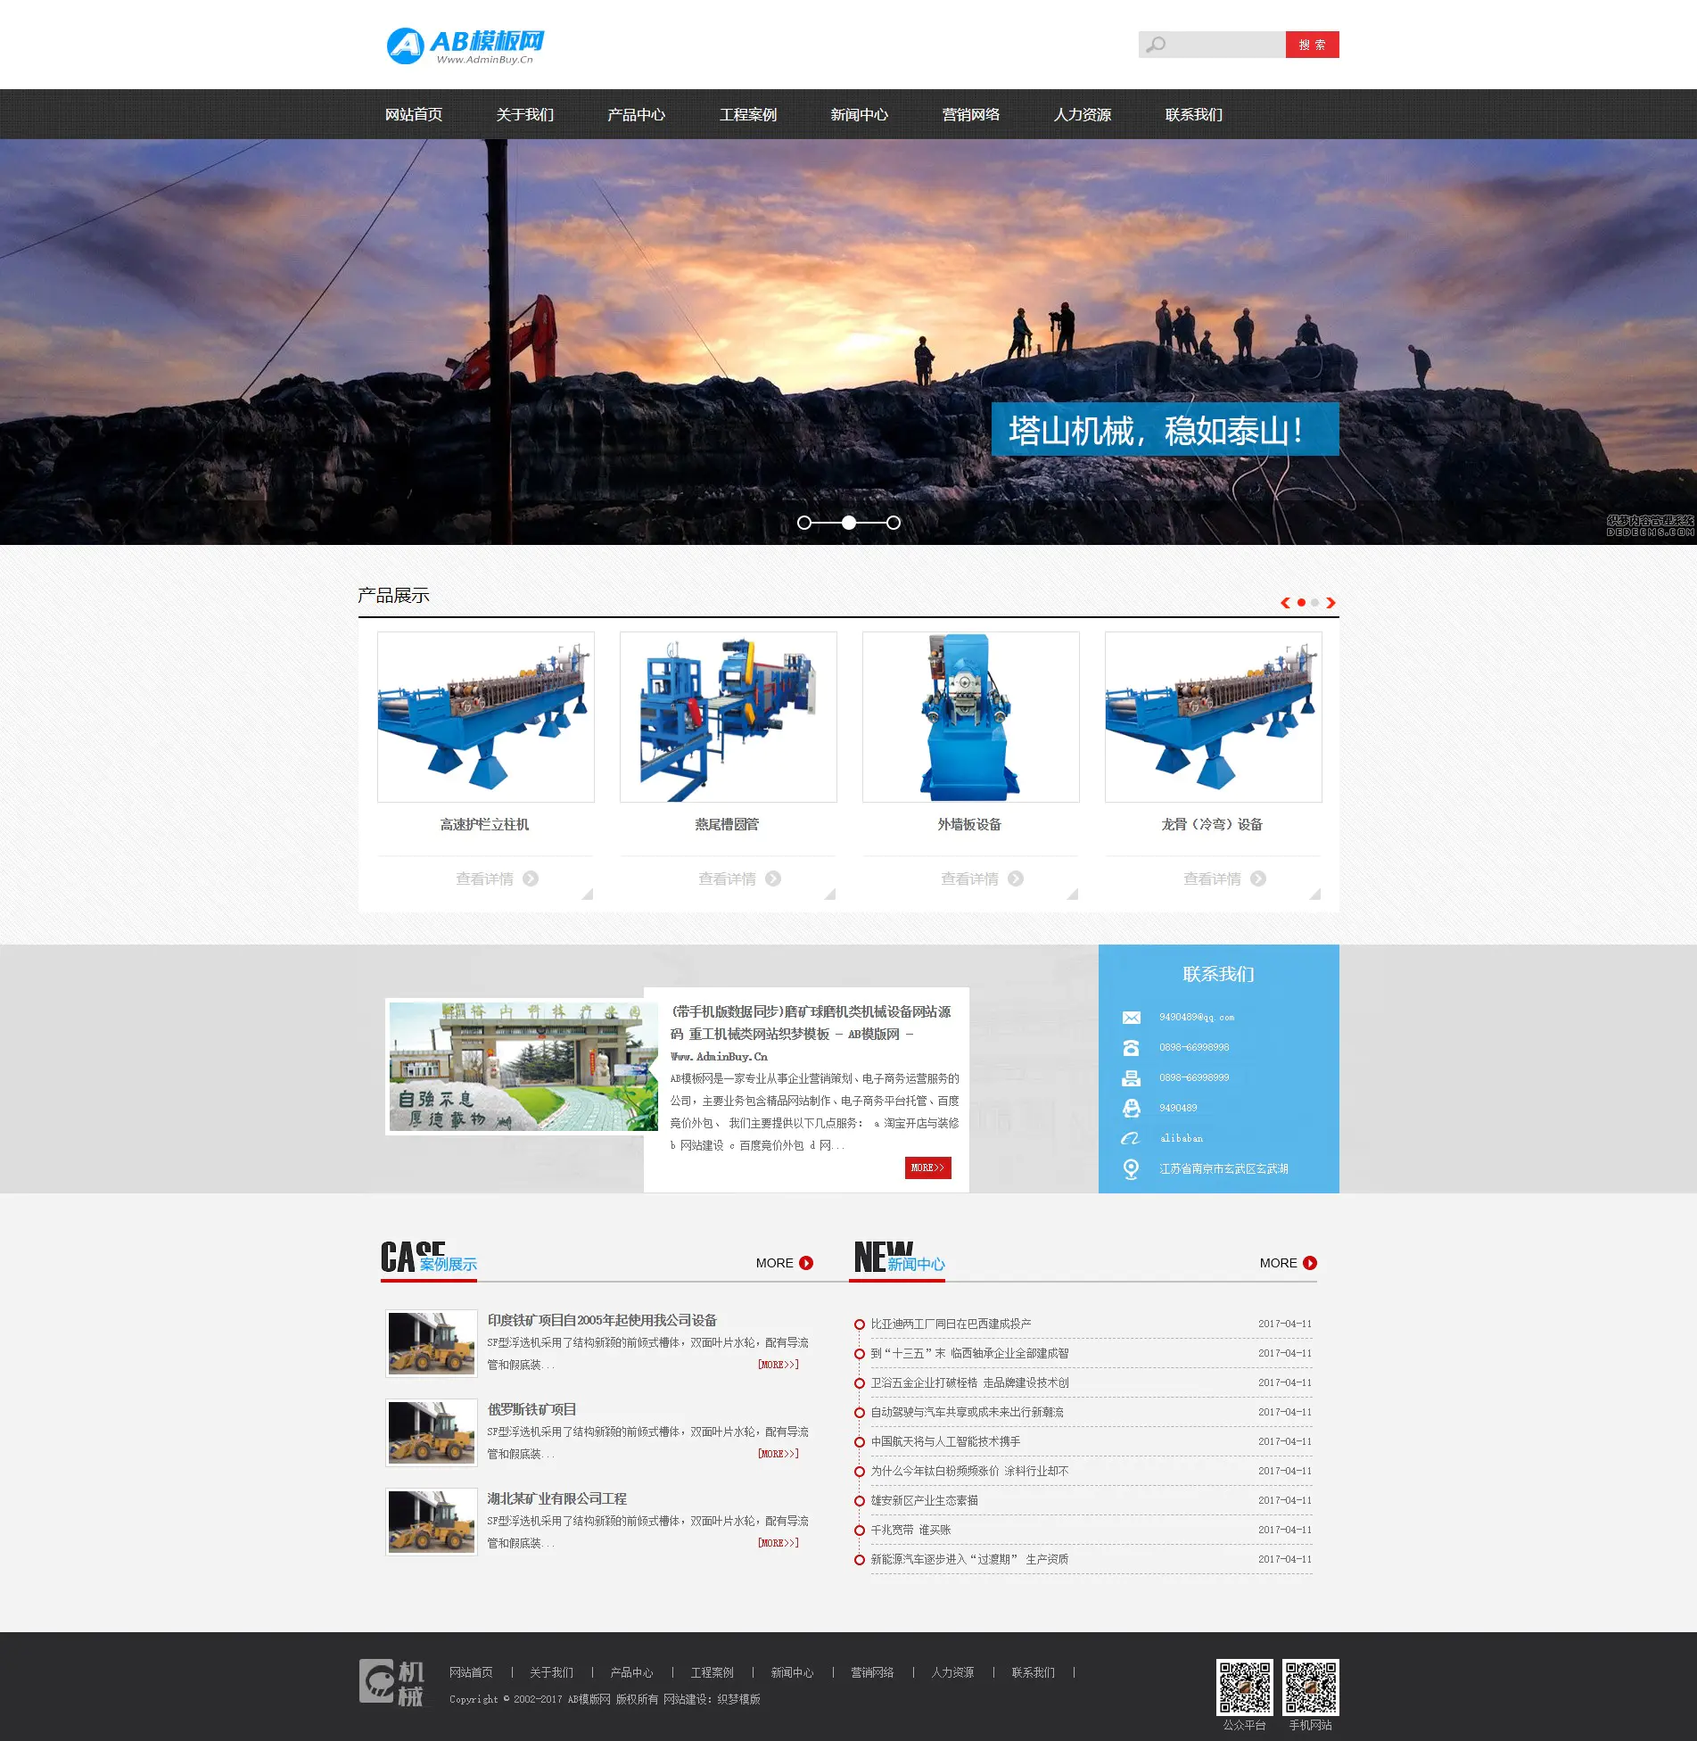Image resolution: width=1697 pixels, height=1741 pixels.
Task: Open the 外墙板设备 product thumbnail
Action: point(970,717)
